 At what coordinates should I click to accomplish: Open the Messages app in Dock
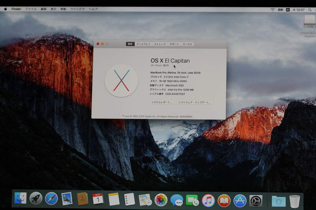(177, 200)
